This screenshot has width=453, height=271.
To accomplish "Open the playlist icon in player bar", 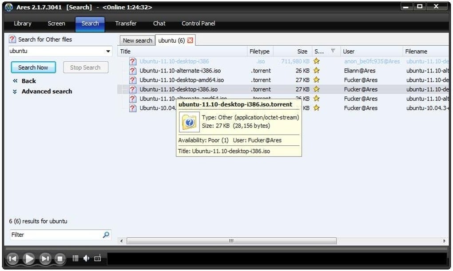I will pos(75,258).
